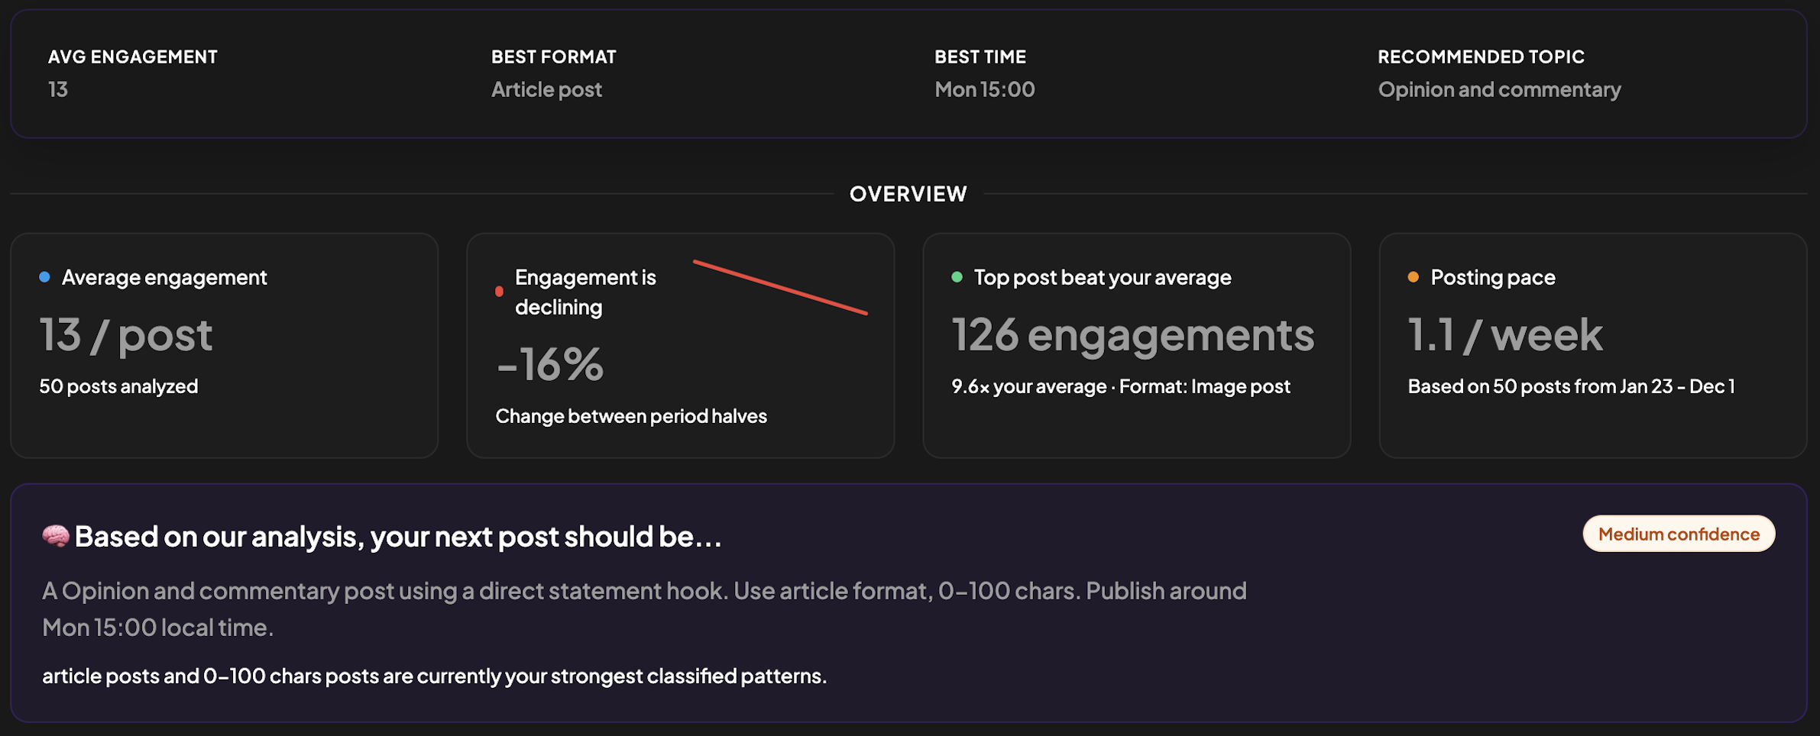
Task: Click the blue dot beside Average engagement
Action: pos(44,277)
